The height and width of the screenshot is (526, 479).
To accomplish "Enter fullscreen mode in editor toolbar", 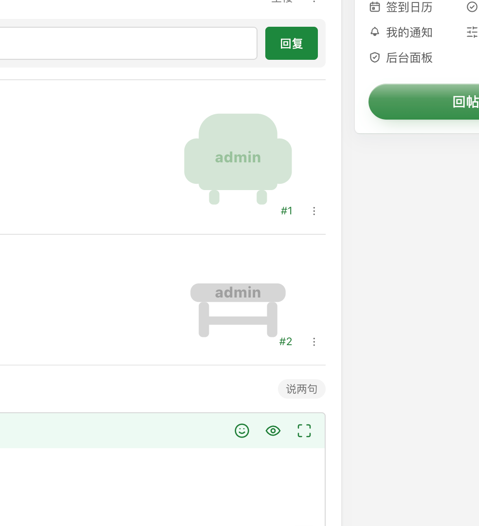I will (304, 431).
